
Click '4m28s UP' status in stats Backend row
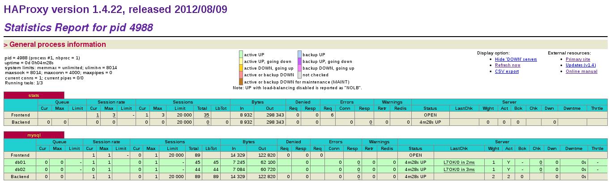click(x=430, y=122)
